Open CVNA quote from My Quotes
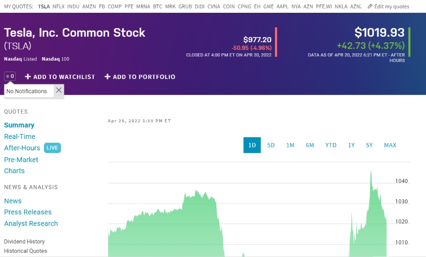The width and height of the screenshot is (426, 257). tap(214, 6)
